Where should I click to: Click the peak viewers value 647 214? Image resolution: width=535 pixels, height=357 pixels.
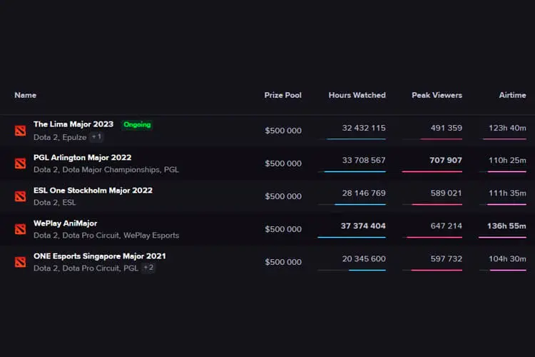coord(447,226)
